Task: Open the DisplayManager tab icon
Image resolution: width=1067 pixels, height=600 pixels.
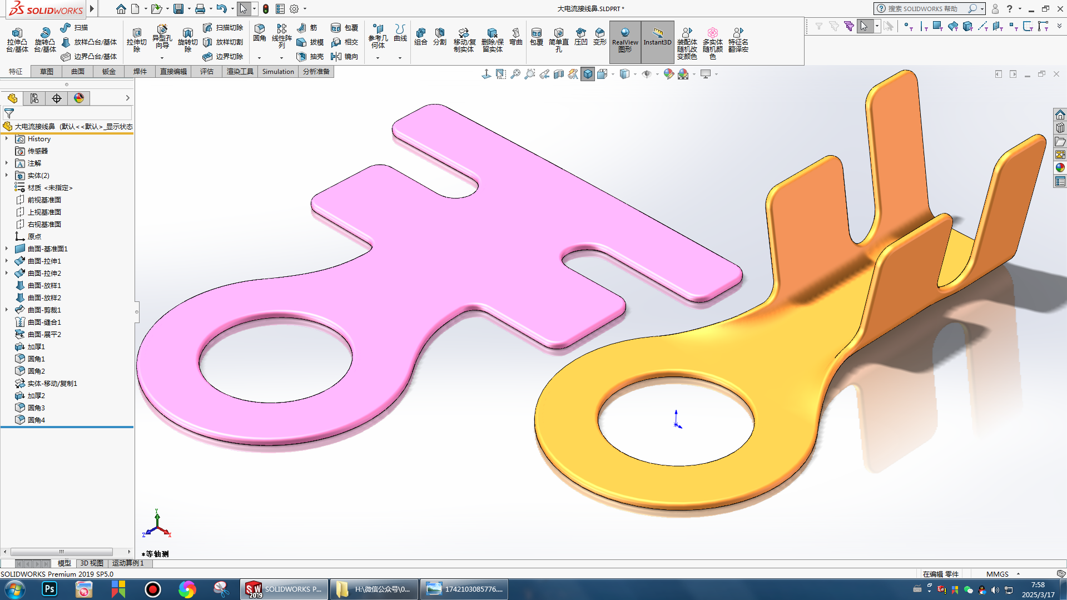Action: pos(79,98)
